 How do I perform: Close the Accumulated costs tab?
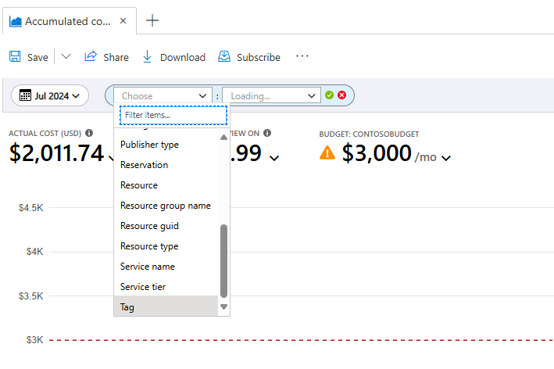pyautogui.click(x=123, y=21)
